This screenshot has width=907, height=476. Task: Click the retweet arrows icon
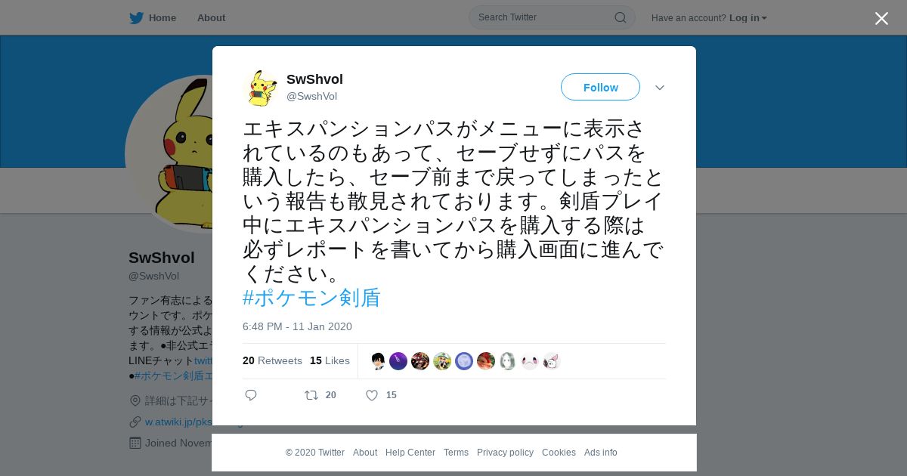[x=311, y=395]
